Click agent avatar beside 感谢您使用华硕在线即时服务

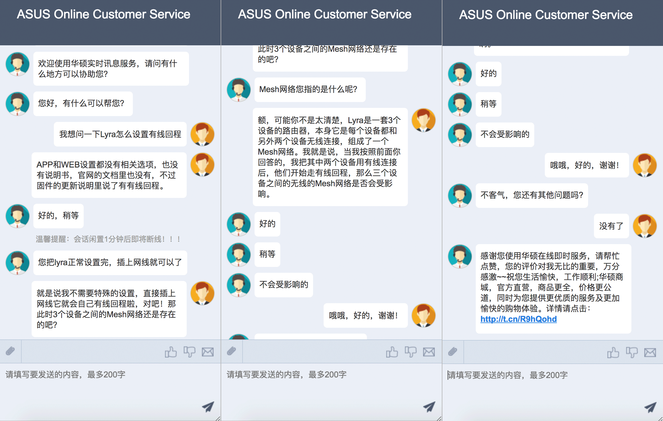click(460, 256)
